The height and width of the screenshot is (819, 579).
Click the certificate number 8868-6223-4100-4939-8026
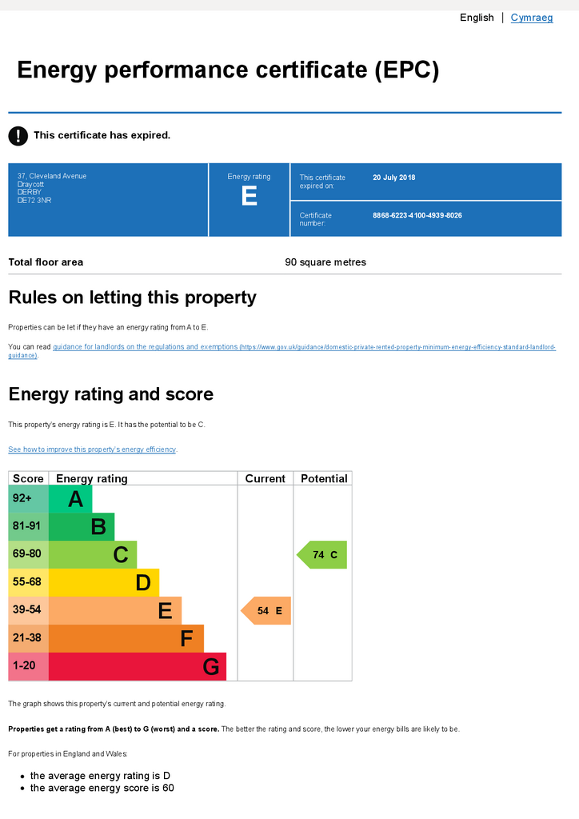pos(417,215)
